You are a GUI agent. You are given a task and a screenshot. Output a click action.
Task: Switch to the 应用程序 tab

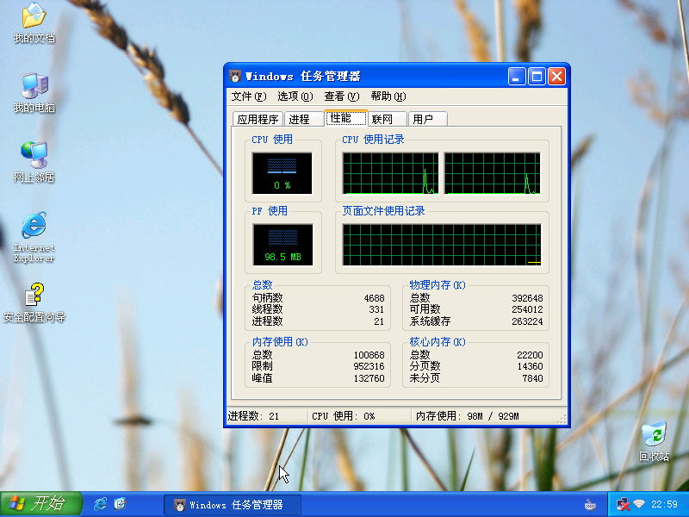[x=258, y=119]
